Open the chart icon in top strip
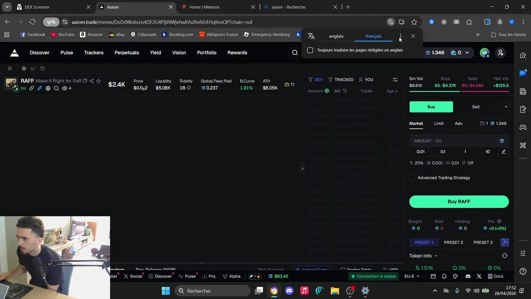Screen dimensions: 531x299 coord(33,69)
